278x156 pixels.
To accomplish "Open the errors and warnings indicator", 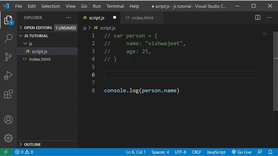I will (24, 152).
